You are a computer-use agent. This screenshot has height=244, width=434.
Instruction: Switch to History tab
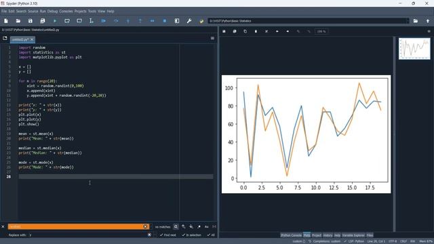pos(328,235)
